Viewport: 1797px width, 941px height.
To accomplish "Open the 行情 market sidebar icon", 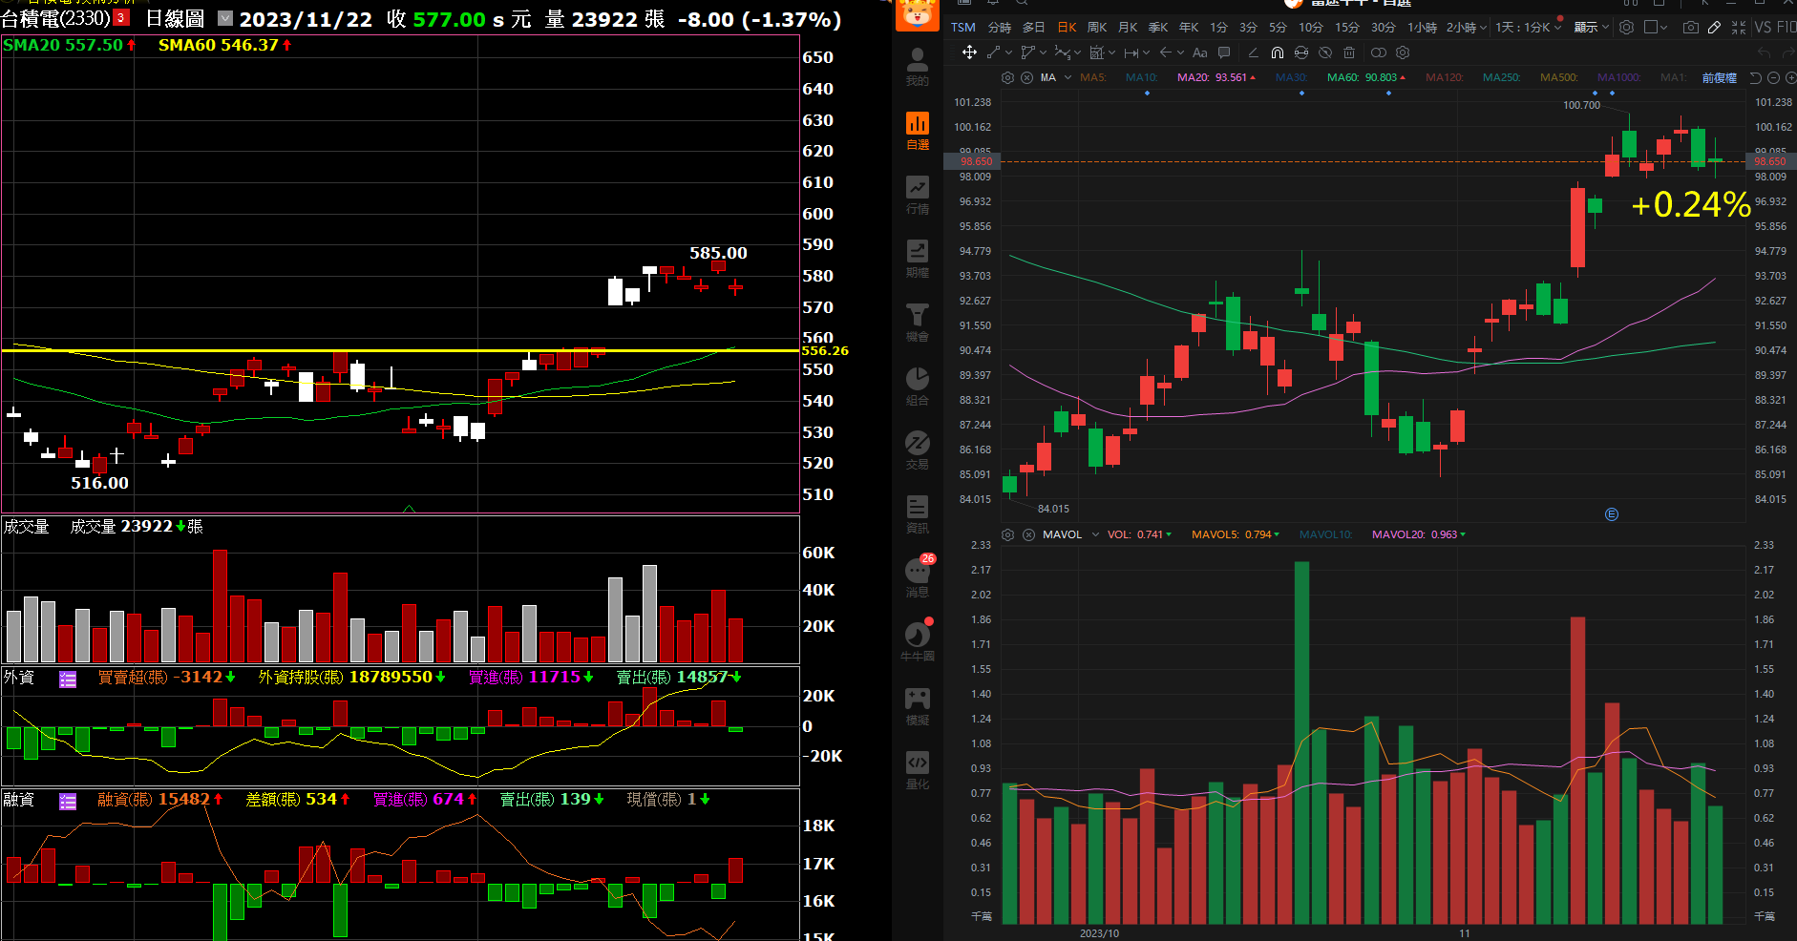I will coord(917,195).
